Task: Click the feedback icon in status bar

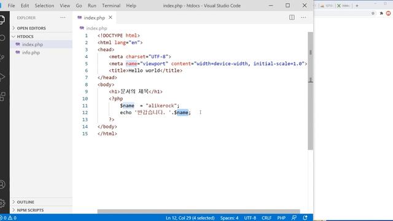Action: [294, 218]
